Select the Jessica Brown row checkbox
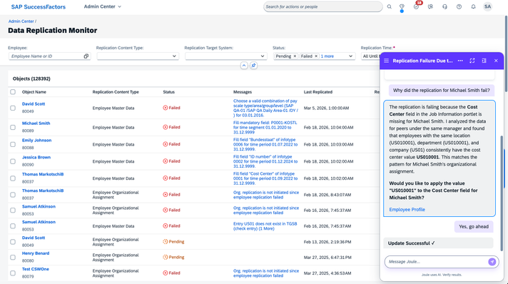The height and width of the screenshot is (284, 508). coord(13,161)
